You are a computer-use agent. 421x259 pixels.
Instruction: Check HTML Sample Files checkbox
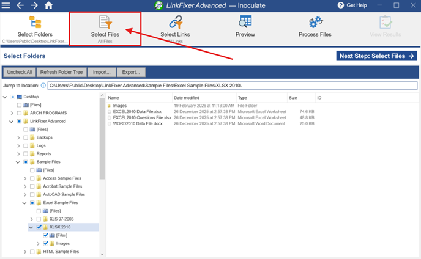pyautogui.click(x=32, y=252)
